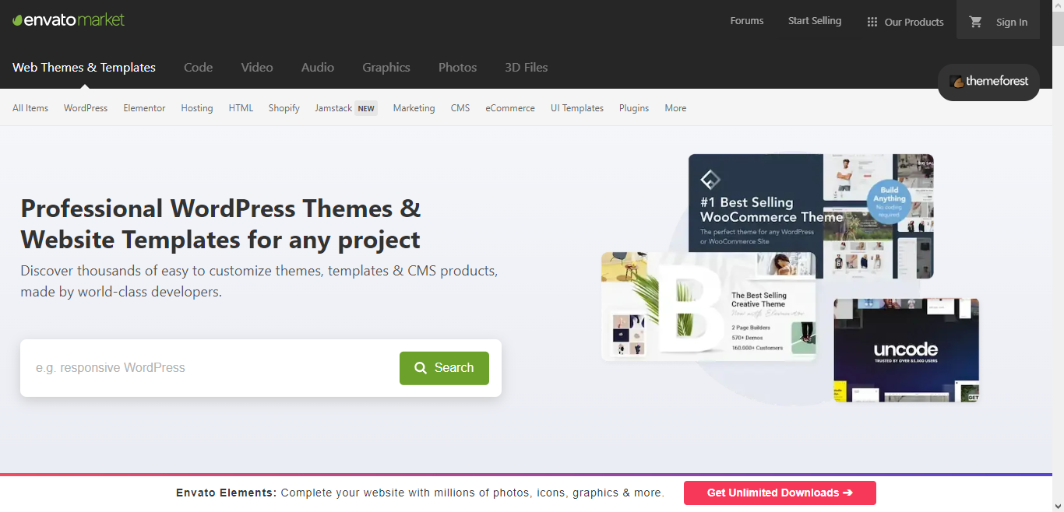
Task: Switch to the Graphics tab
Action: click(386, 68)
